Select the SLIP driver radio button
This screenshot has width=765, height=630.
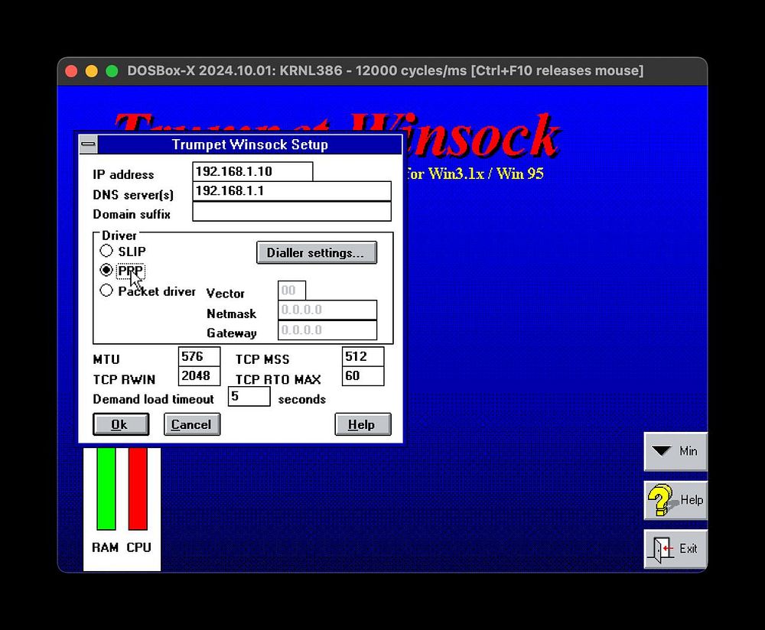[106, 251]
